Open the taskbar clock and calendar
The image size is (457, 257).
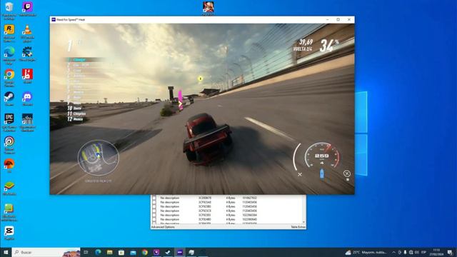click(x=436, y=252)
